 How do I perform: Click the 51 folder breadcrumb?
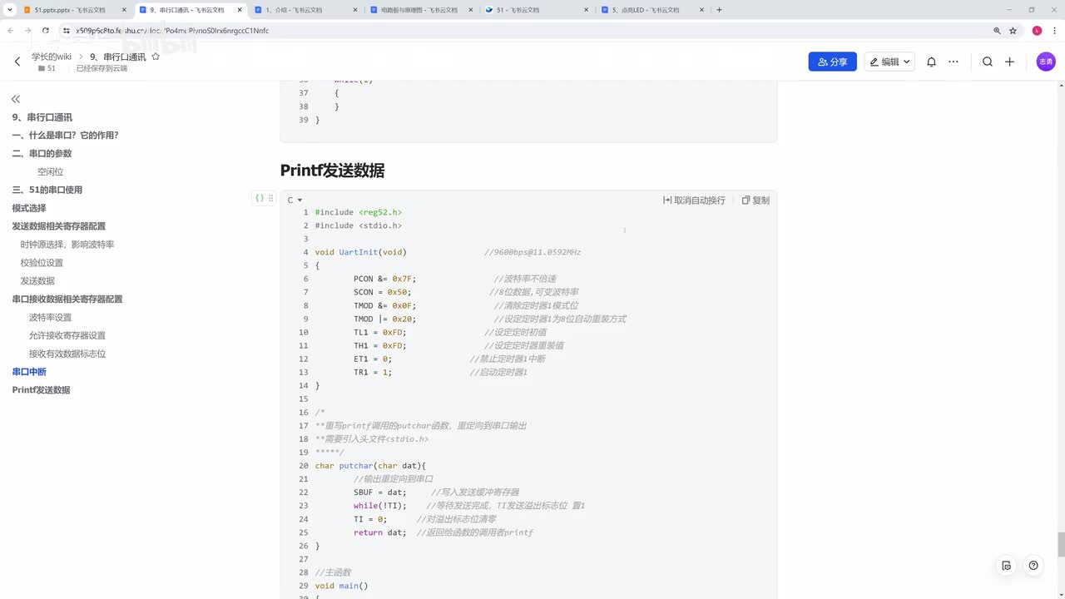pyautogui.click(x=47, y=68)
